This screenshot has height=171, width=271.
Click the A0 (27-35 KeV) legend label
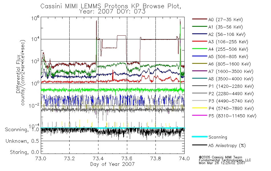coord(225,20)
